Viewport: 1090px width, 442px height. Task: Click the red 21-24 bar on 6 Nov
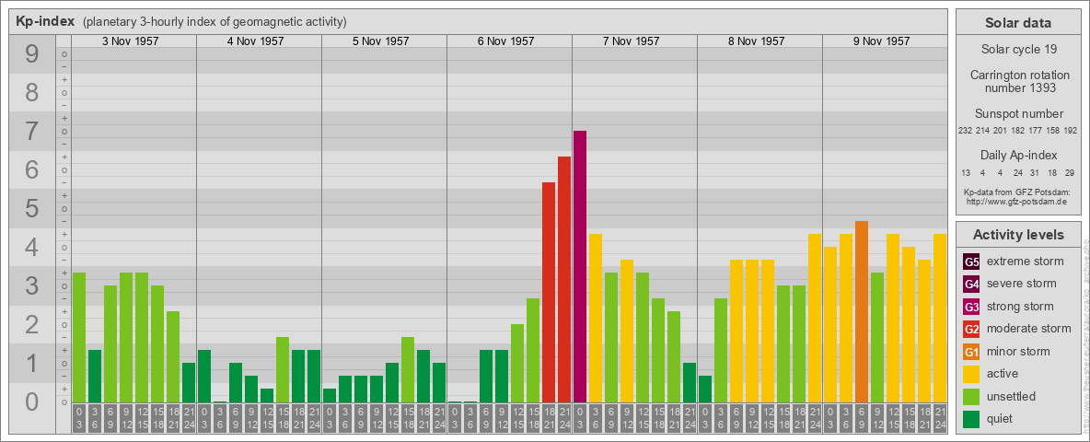coord(563,279)
